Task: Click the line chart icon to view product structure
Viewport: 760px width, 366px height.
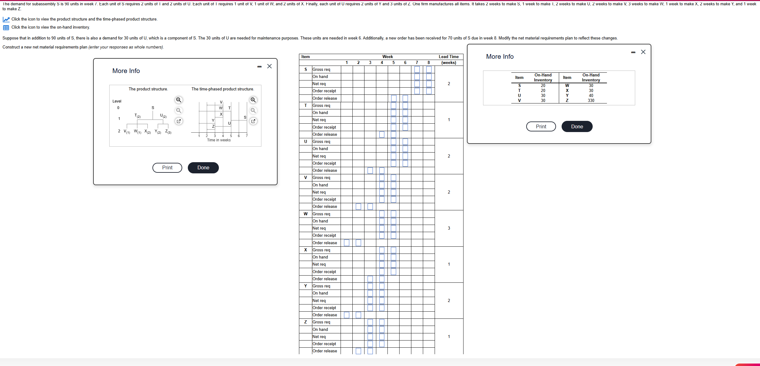Action: (x=6, y=19)
